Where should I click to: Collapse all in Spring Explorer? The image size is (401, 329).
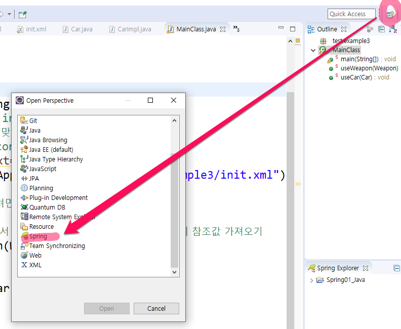396,268
